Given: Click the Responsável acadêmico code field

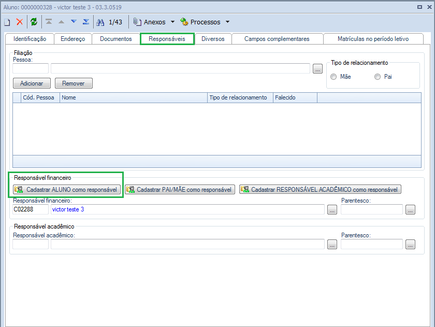Looking at the screenshot, I should tap(31, 244).
